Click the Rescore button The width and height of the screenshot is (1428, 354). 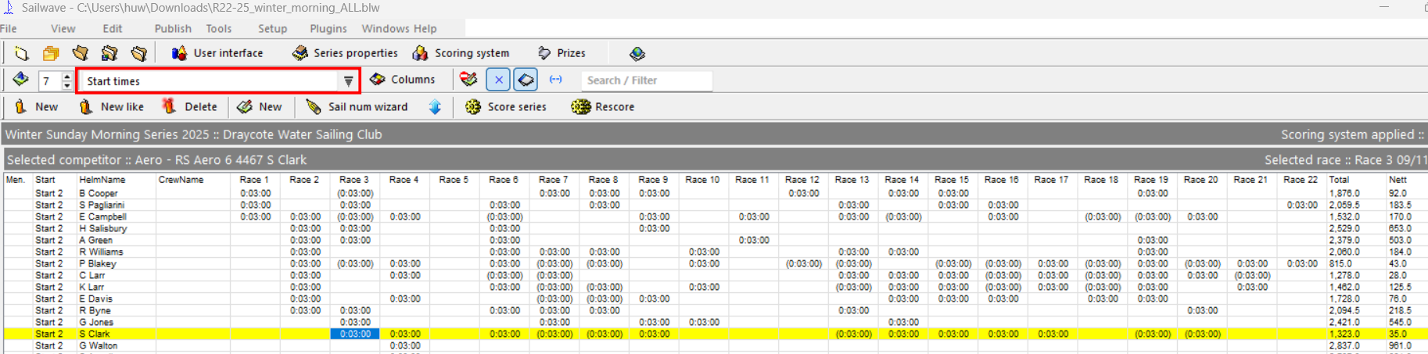click(x=603, y=107)
